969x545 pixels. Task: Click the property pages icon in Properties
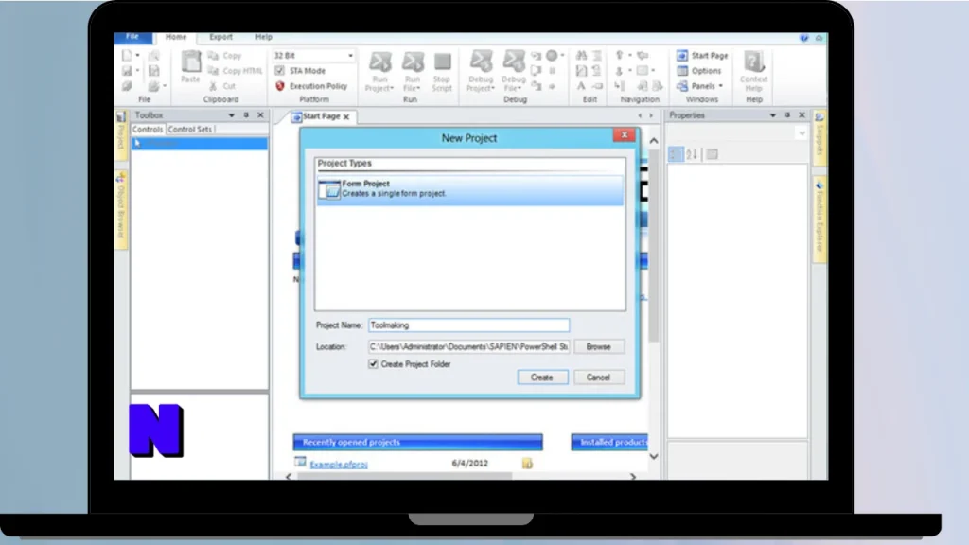[x=712, y=154]
